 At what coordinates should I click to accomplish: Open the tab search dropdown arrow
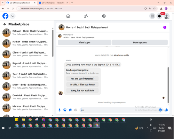3,3
